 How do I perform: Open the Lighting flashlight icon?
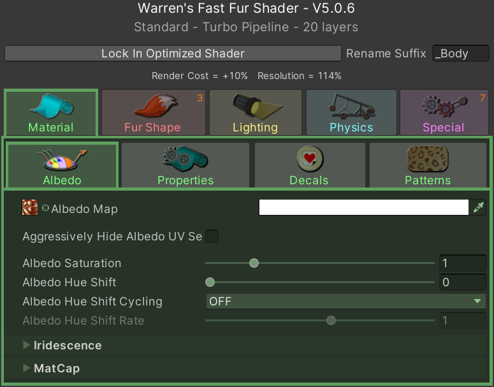254,106
